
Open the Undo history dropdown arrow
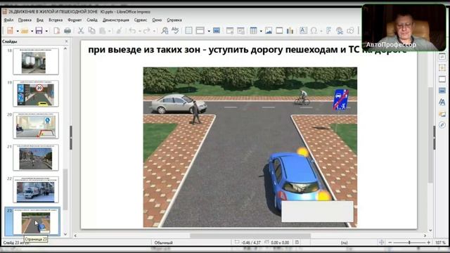pyautogui.click(x=139, y=31)
